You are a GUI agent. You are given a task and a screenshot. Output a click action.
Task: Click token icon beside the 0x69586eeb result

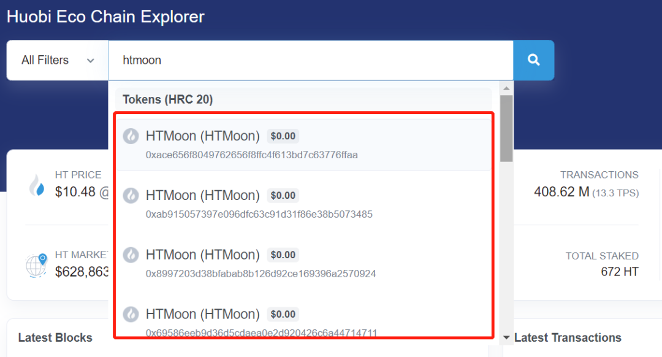pos(131,314)
